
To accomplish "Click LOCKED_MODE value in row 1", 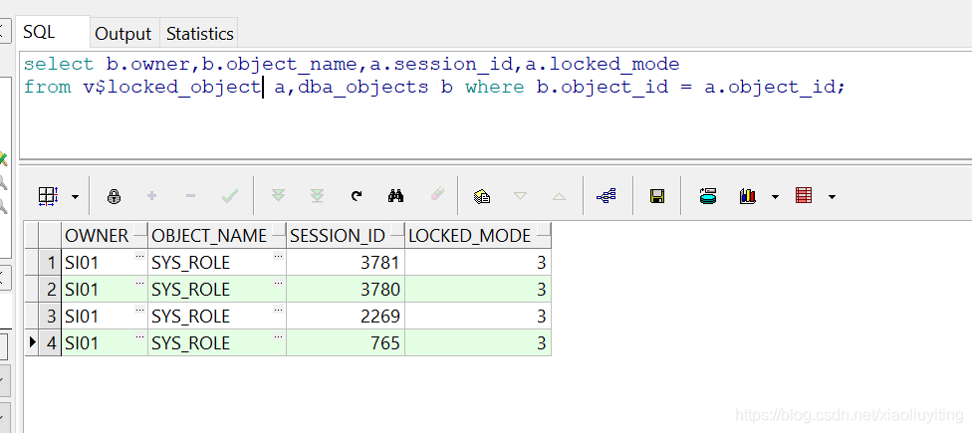I will [x=478, y=263].
